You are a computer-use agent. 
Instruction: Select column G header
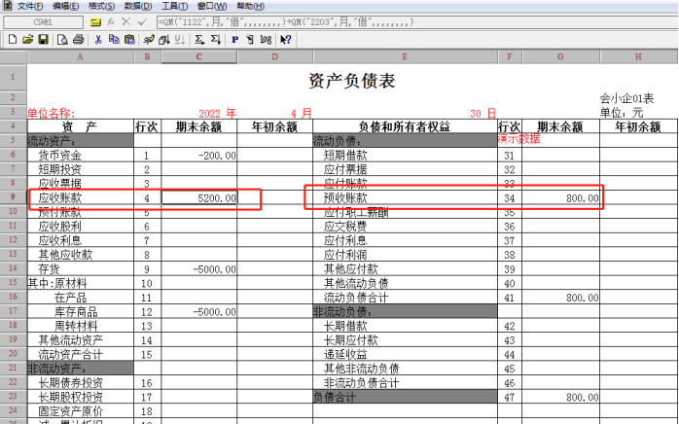click(560, 56)
